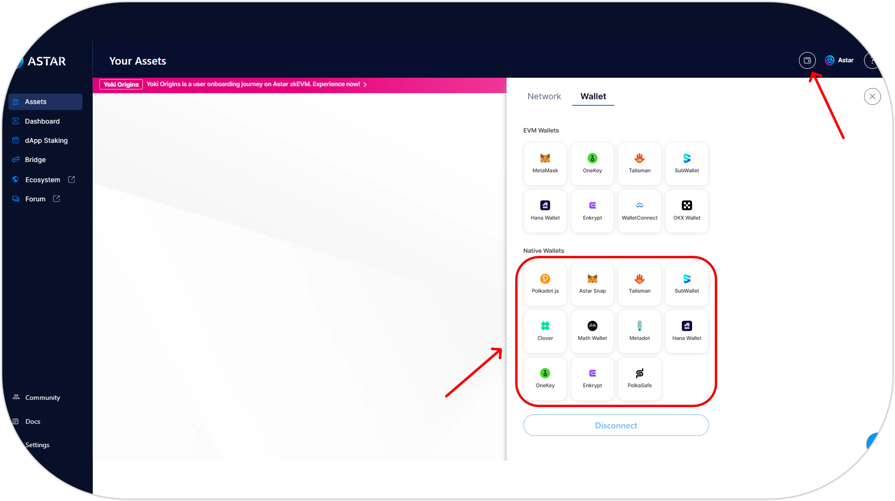Open the Astar network selector
The width and height of the screenshot is (895, 501).
click(839, 60)
